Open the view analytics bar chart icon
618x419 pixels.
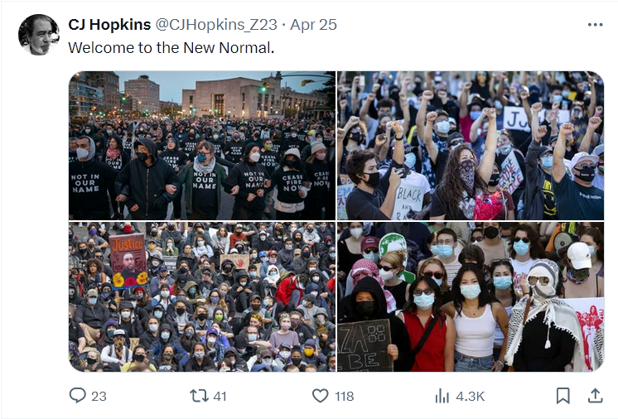442,396
